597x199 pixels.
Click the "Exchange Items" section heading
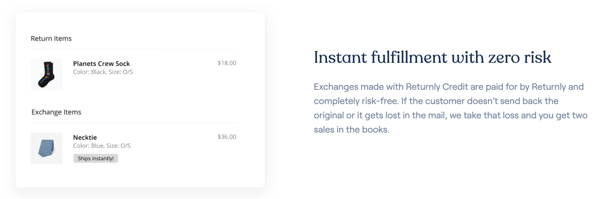tap(56, 112)
